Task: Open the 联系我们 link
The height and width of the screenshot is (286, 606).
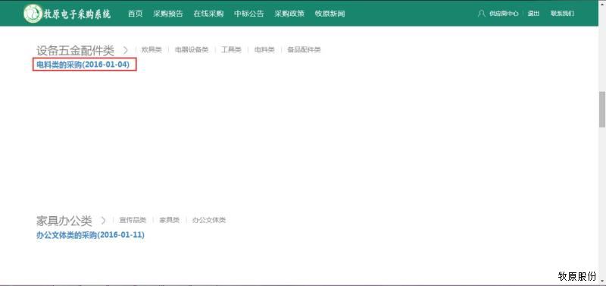Action: tap(562, 14)
